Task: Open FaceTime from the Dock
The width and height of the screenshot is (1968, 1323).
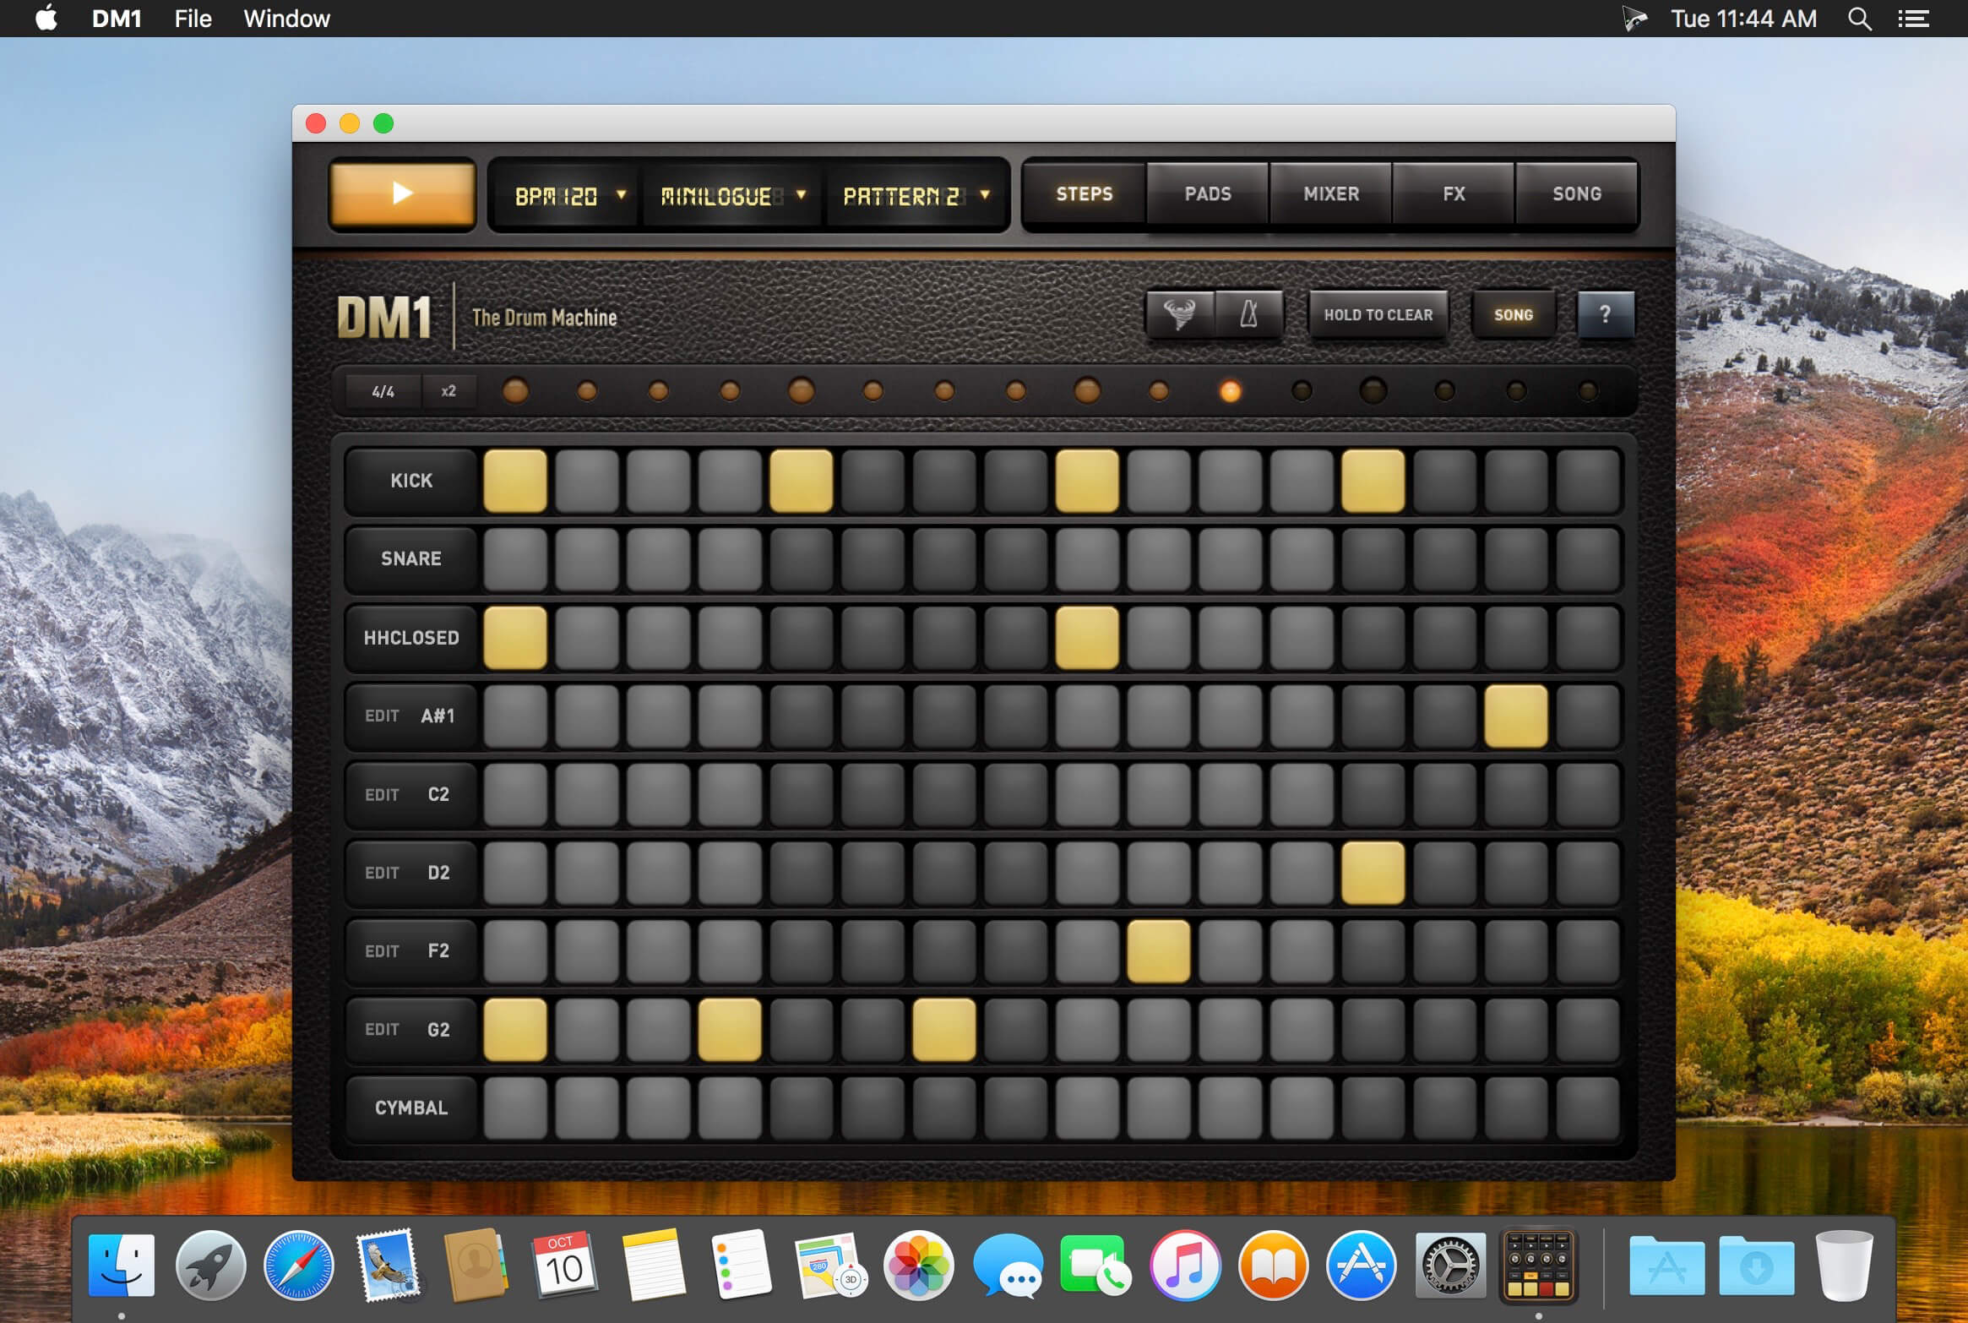Action: tap(1095, 1266)
